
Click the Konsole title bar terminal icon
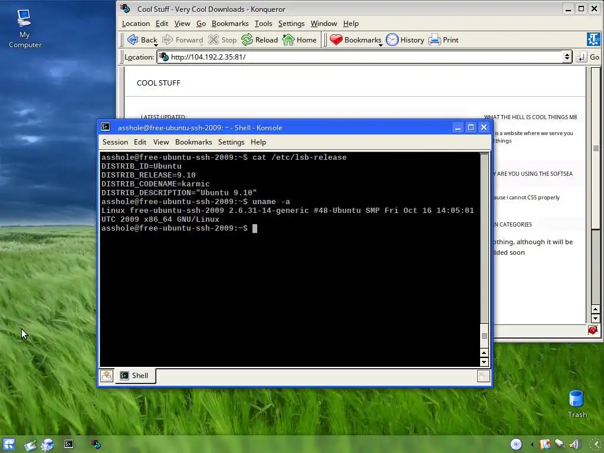[105, 127]
